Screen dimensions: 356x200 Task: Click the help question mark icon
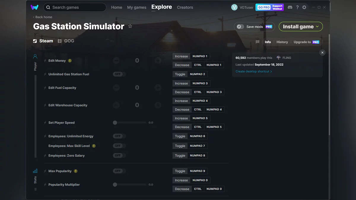coord(297,7)
